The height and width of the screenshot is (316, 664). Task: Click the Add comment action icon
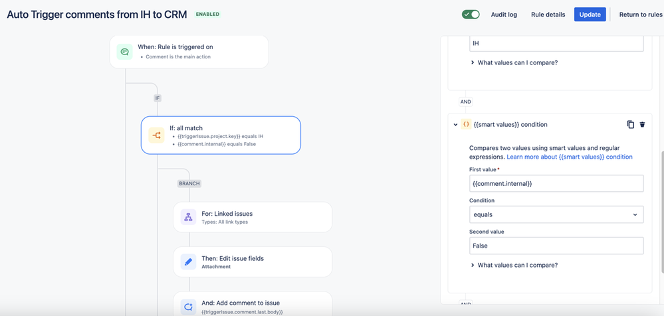click(x=189, y=307)
